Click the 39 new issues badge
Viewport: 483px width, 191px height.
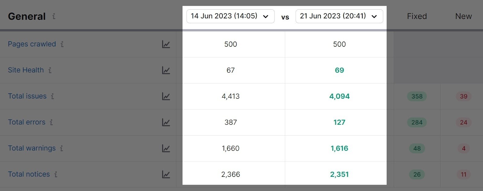coord(464,96)
